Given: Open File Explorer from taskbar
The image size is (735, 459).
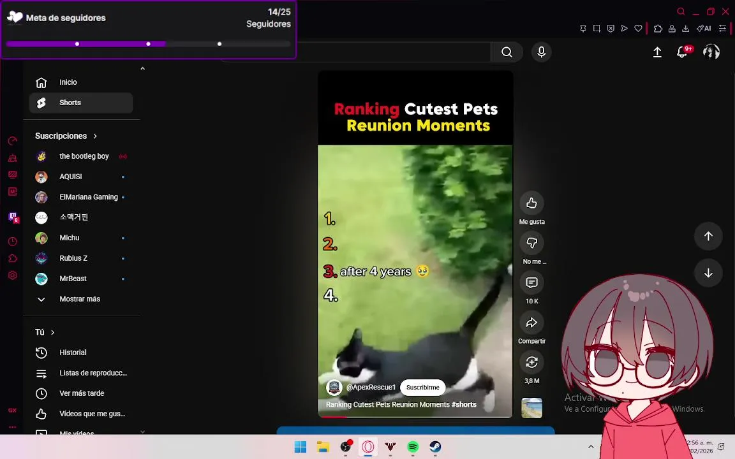Looking at the screenshot, I should coord(323,447).
